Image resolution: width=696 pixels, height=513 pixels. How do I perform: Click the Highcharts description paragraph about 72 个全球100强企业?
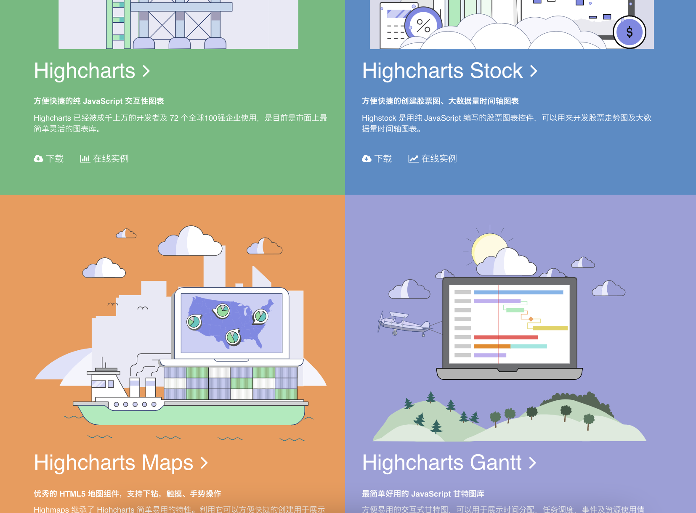tap(181, 123)
